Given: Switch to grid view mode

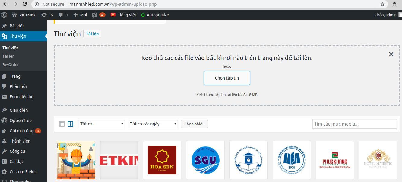Looking at the screenshot, I should 70,124.
